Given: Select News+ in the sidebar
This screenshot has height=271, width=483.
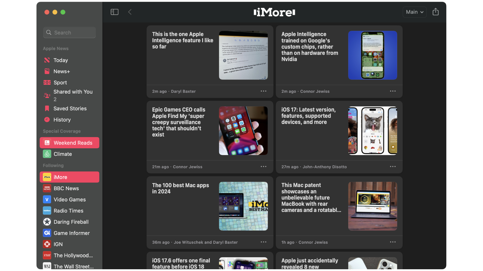Looking at the screenshot, I should pos(62,72).
